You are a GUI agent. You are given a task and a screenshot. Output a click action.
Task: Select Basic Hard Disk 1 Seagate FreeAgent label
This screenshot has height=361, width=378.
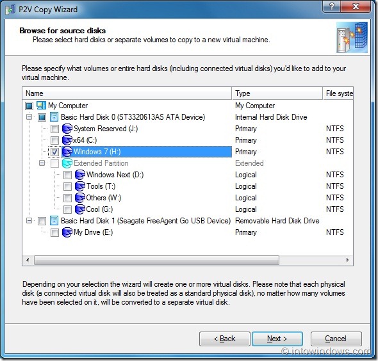click(x=146, y=221)
